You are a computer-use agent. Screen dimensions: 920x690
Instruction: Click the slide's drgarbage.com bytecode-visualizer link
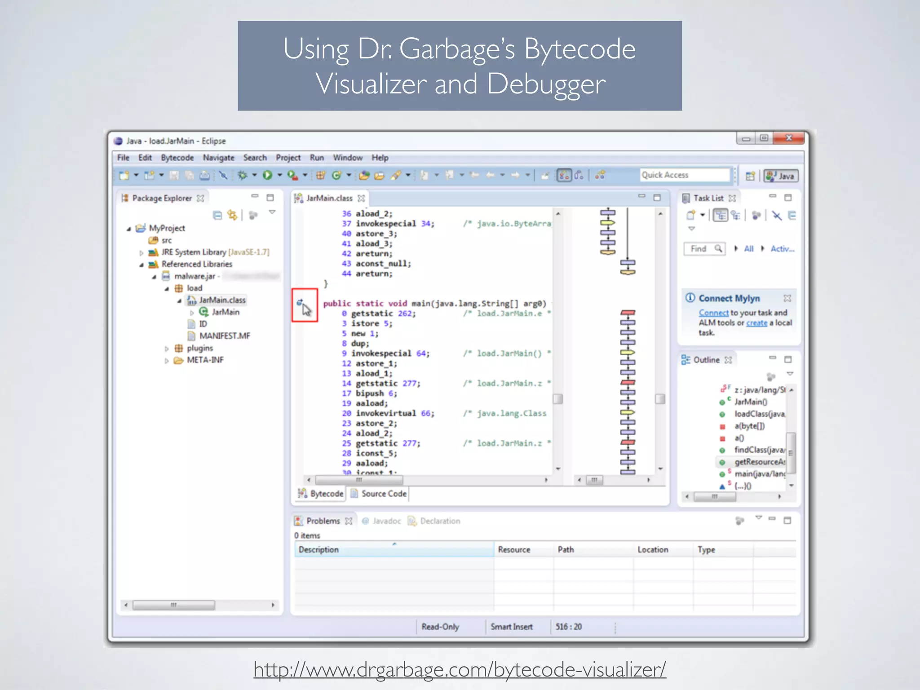(460, 670)
